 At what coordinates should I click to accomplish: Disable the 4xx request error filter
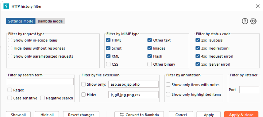pos(198,56)
